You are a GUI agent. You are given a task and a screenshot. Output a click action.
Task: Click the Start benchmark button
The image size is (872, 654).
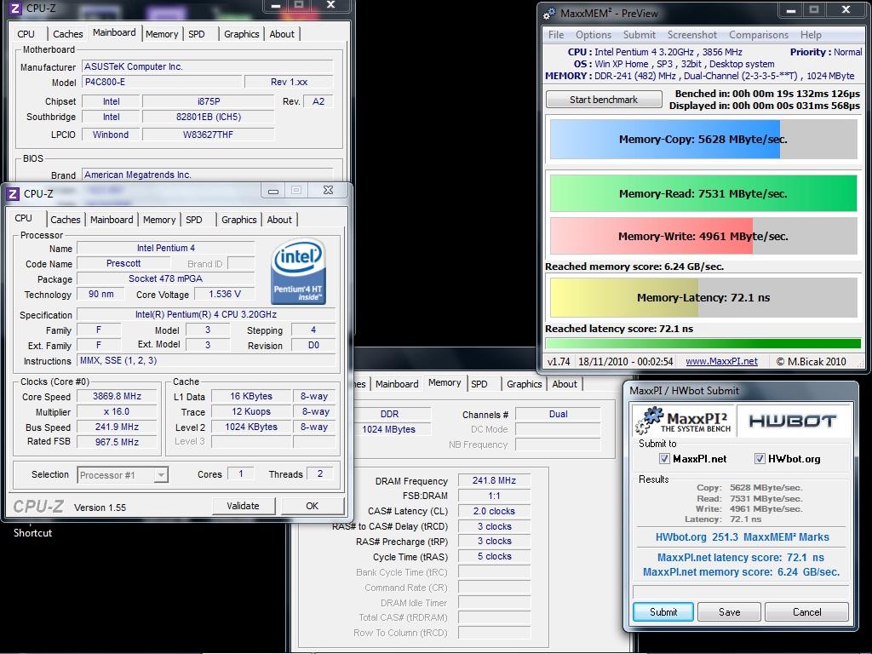click(x=604, y=100)
